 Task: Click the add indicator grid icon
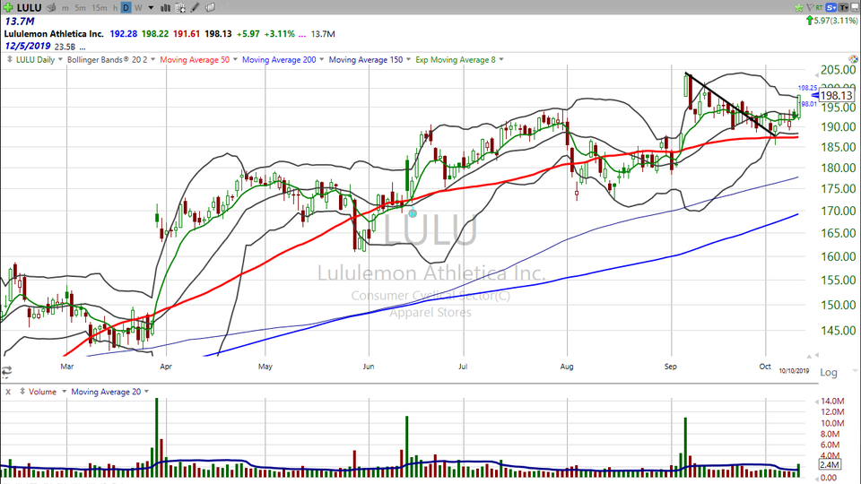180,7
